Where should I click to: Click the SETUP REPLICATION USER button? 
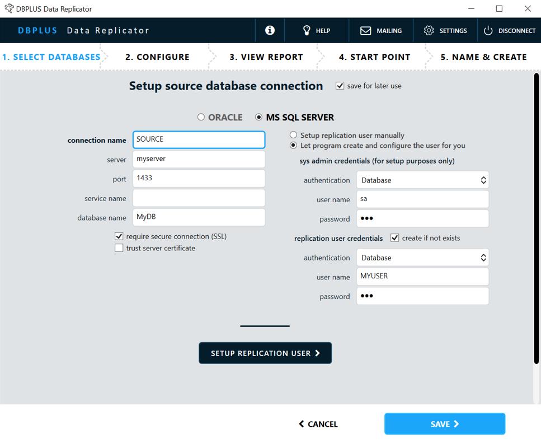point(265,353)
